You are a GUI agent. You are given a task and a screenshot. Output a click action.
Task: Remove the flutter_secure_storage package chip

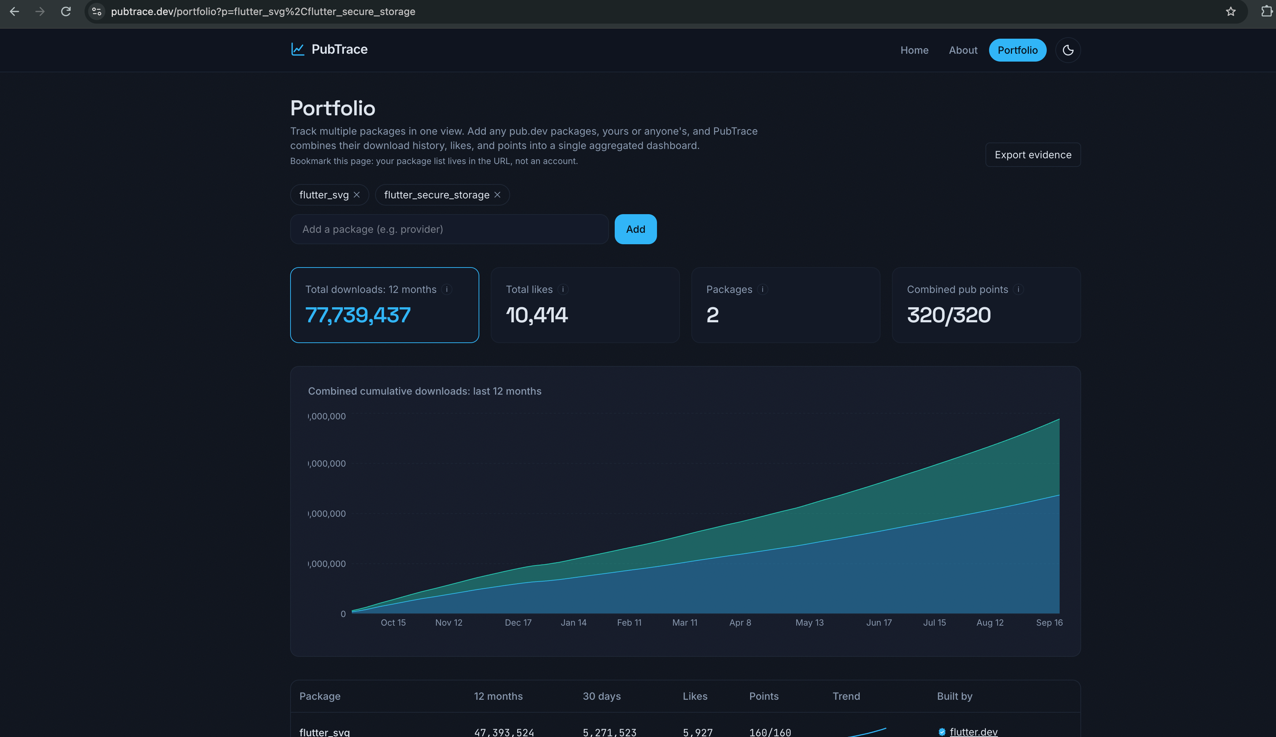pos(497,195)
